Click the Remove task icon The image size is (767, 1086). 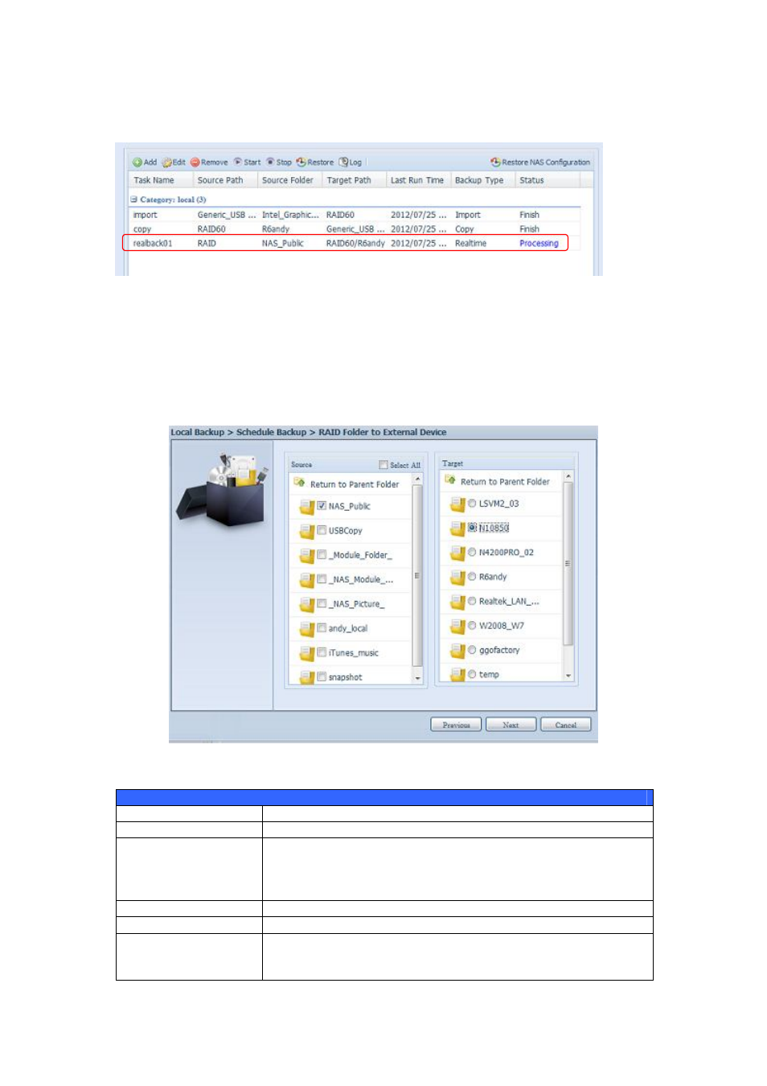click(195, 162)
